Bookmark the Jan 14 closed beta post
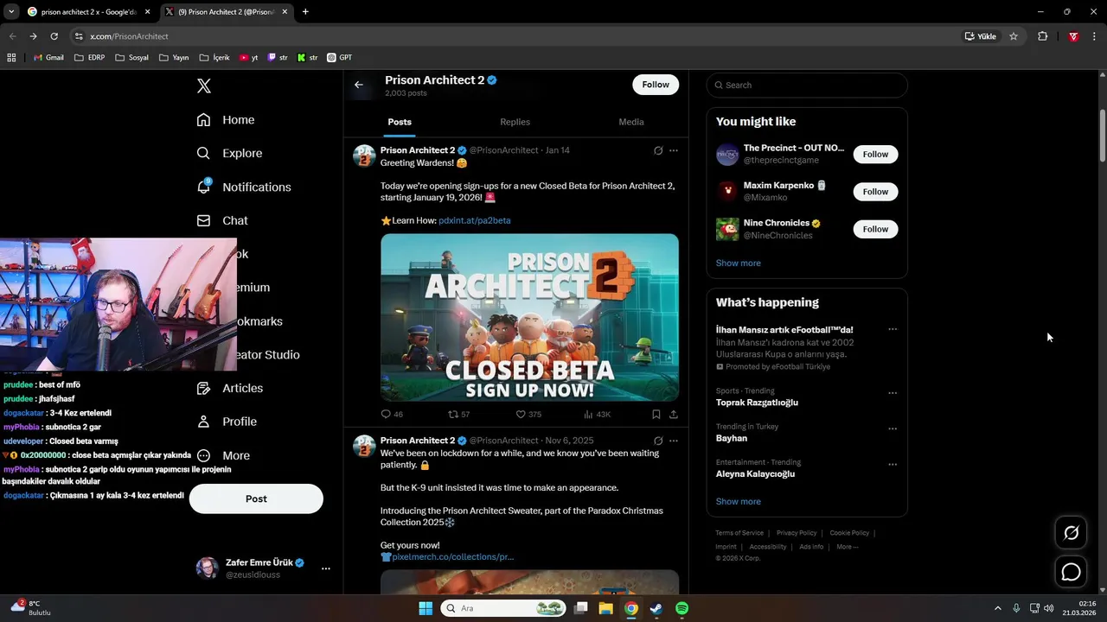This screenshot has height=622, width=1107. [656, 414]
